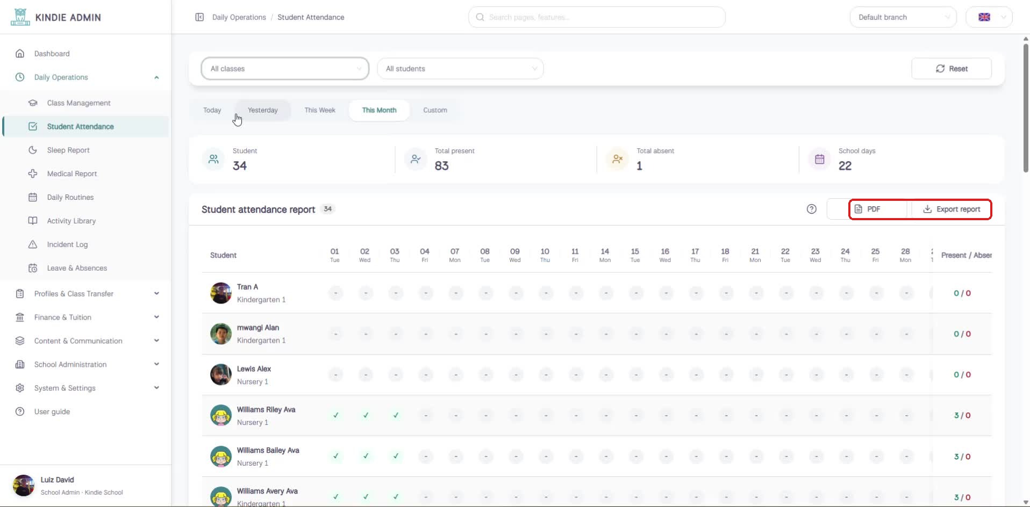1030x507 pixels.
Task: Click Tran A student avatar
Action: [x=221, y=293]
